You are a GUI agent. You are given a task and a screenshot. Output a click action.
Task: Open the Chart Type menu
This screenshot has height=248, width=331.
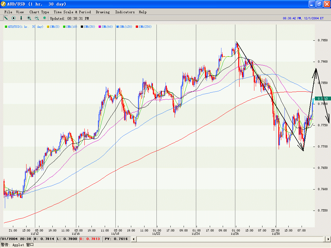pos(39,12)
